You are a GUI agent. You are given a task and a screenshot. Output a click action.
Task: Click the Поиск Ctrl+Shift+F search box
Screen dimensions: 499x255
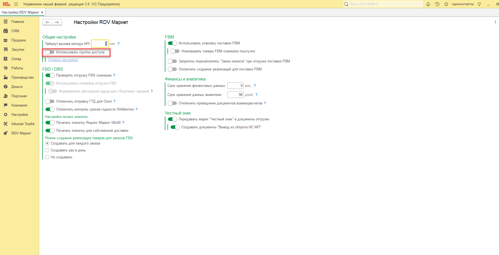(x=383, y=4)
